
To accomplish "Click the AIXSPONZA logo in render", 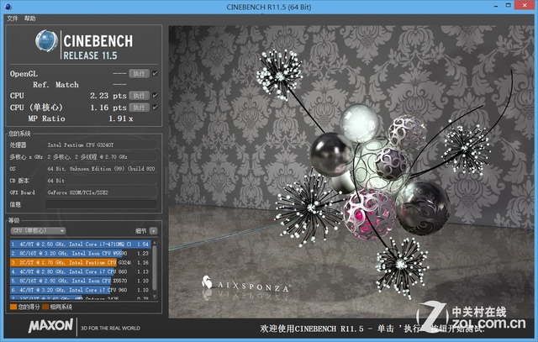I will click(x=246, y=284).
